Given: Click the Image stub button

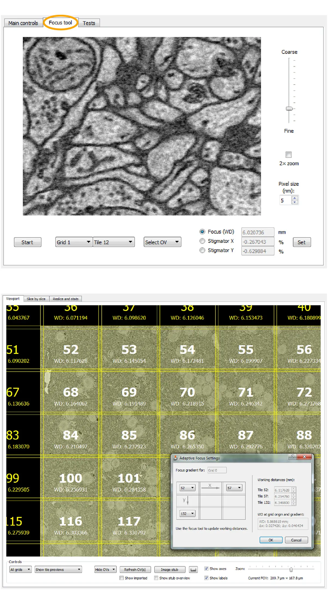Looking at the screenshot, I should tap(170, 570).
